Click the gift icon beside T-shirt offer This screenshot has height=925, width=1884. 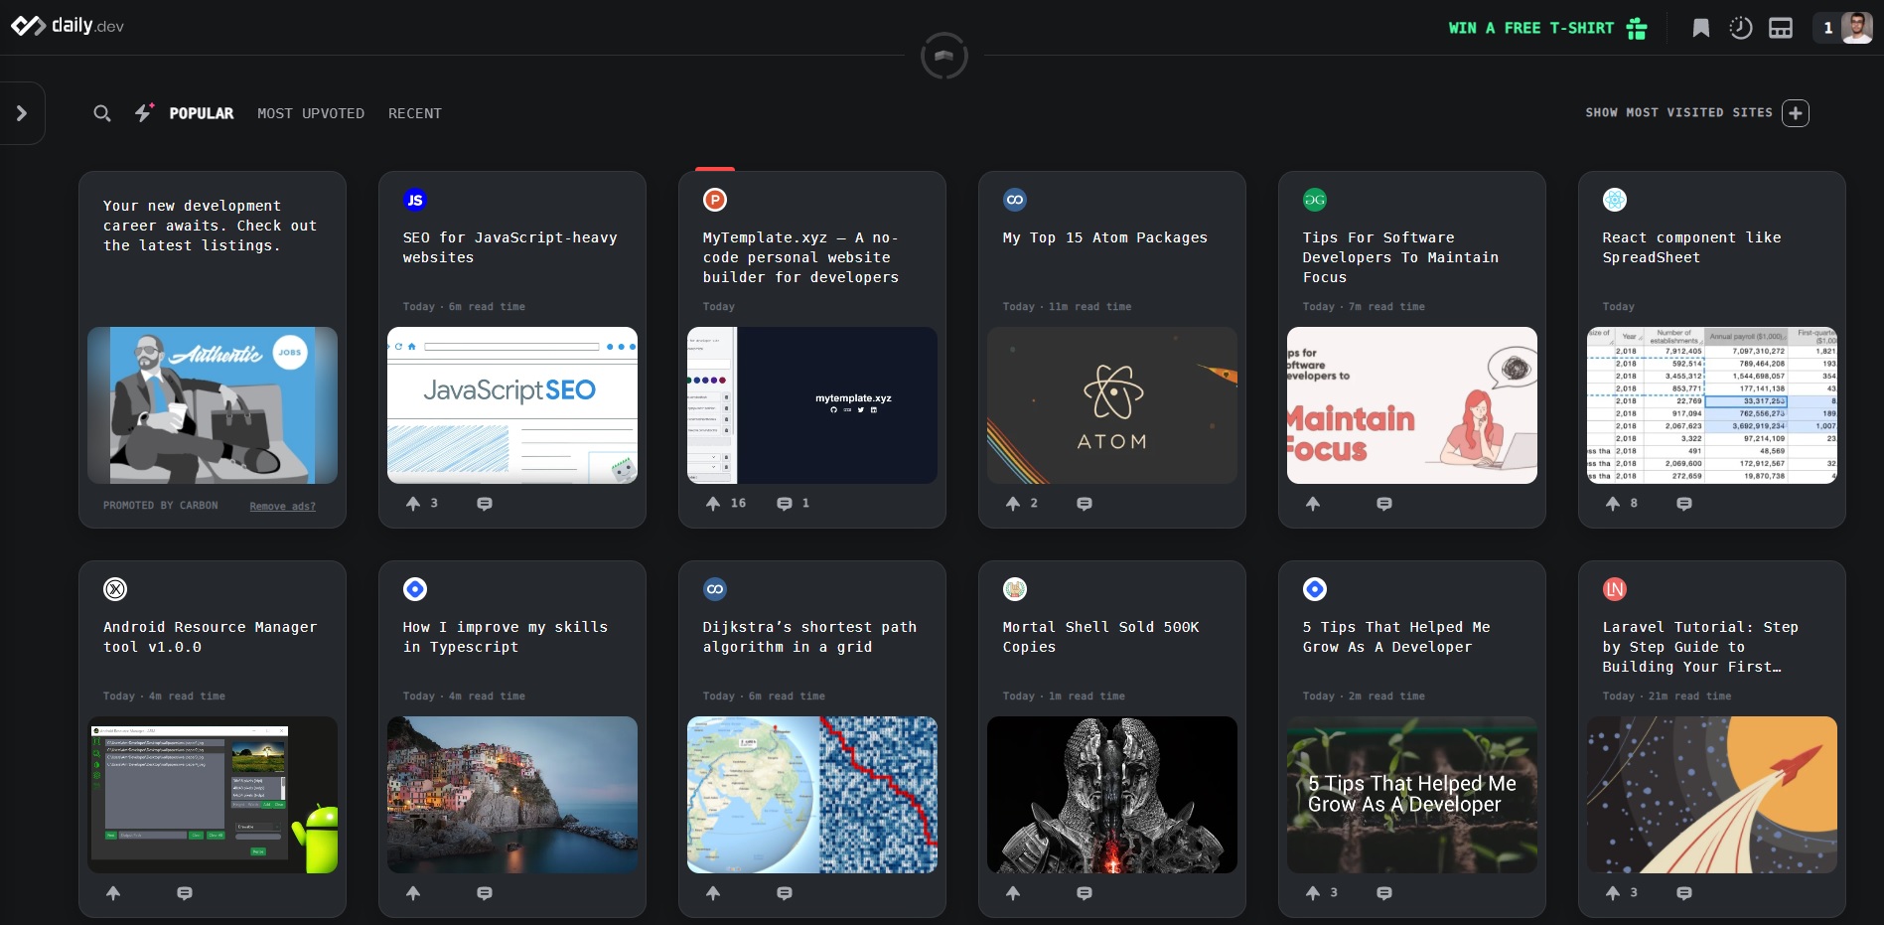click(1637, 28)
